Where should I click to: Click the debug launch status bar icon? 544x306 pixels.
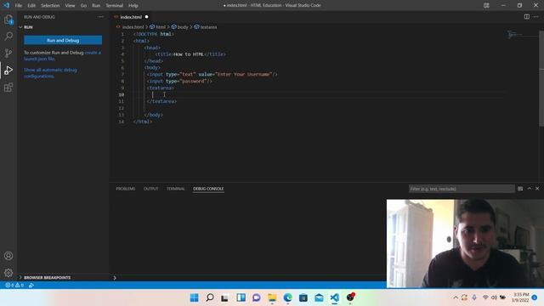[x=31, y=286]
